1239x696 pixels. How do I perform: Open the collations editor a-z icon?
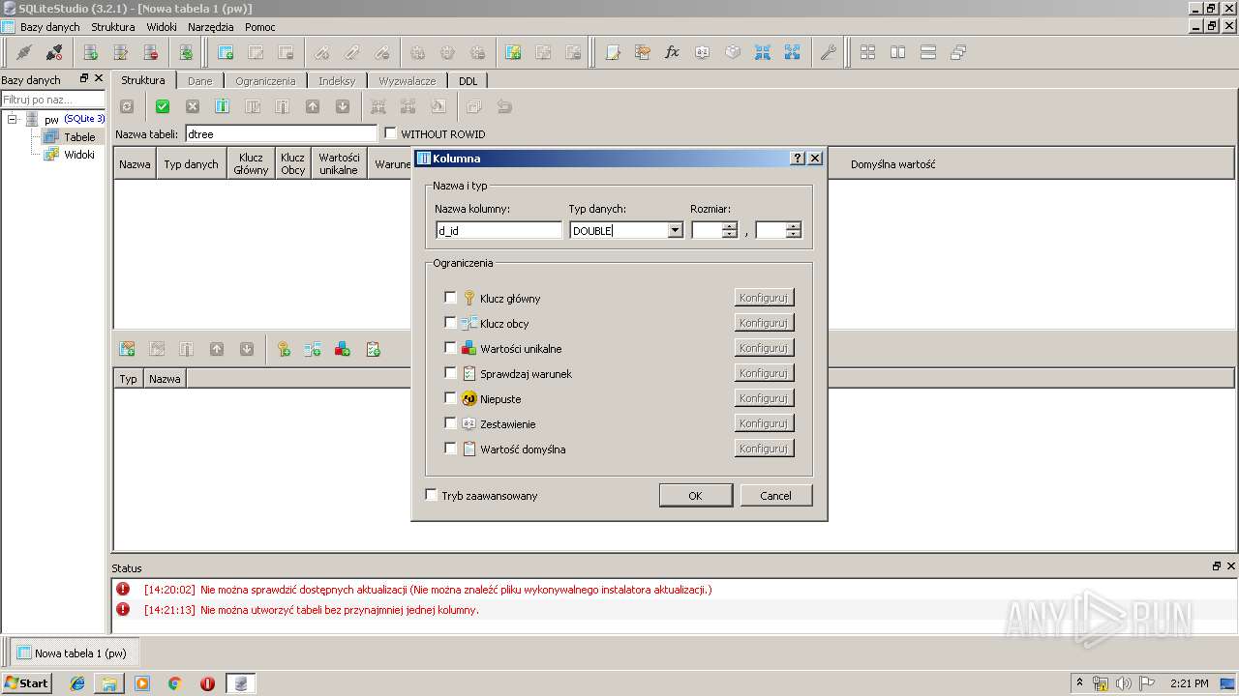(703, 52)
